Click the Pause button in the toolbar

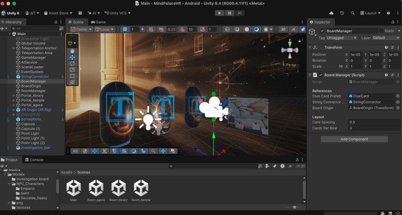point(229,13)
